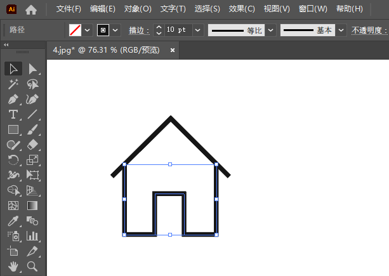Select the Zoom tool
Screen dimensions: 389x276
[x=32, y=266]
